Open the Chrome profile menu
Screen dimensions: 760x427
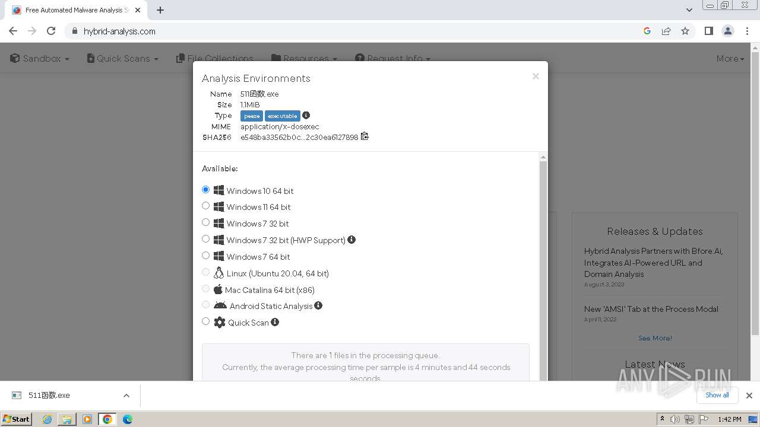click(x=728, y=31)
